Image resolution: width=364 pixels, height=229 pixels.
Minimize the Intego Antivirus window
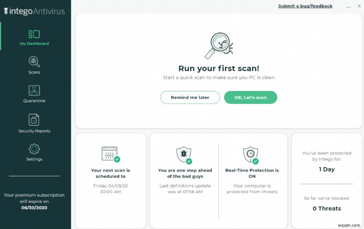click(x=349, y=6)
